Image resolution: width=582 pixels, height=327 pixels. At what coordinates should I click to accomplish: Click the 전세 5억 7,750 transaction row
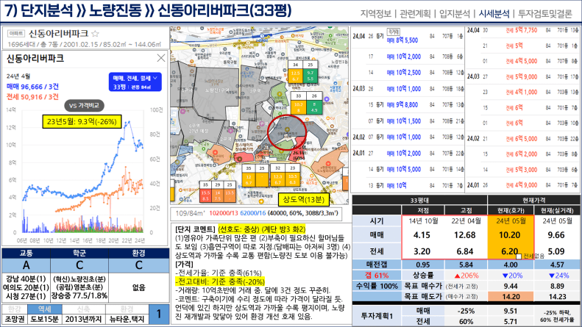coord(522,30)
